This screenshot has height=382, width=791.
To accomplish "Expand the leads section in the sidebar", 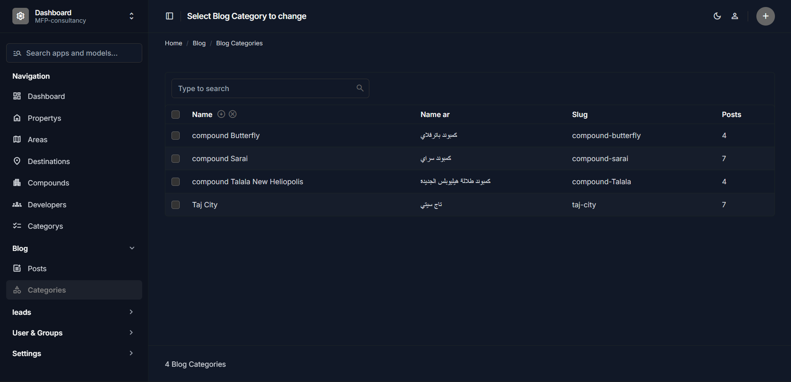I will coord(131,312).
